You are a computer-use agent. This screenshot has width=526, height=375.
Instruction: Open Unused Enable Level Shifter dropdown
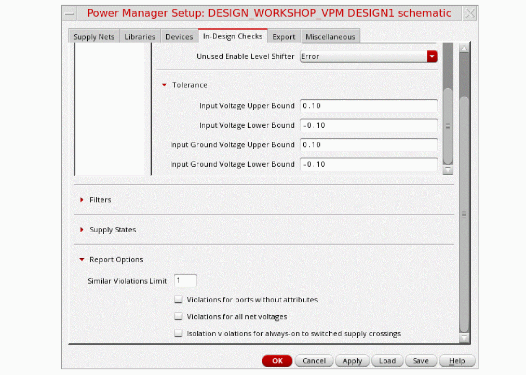[x=432, y=56]
